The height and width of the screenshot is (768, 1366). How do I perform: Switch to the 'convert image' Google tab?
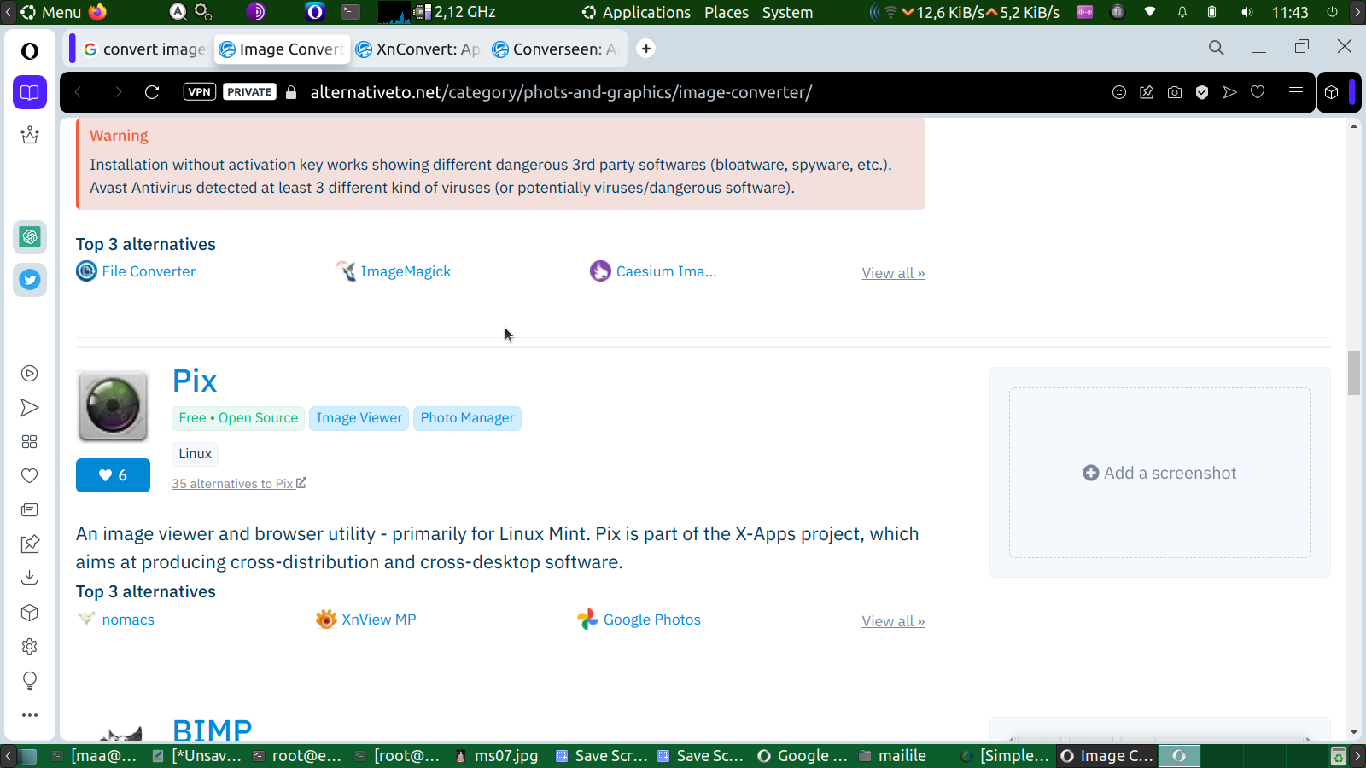click(145, 49)
